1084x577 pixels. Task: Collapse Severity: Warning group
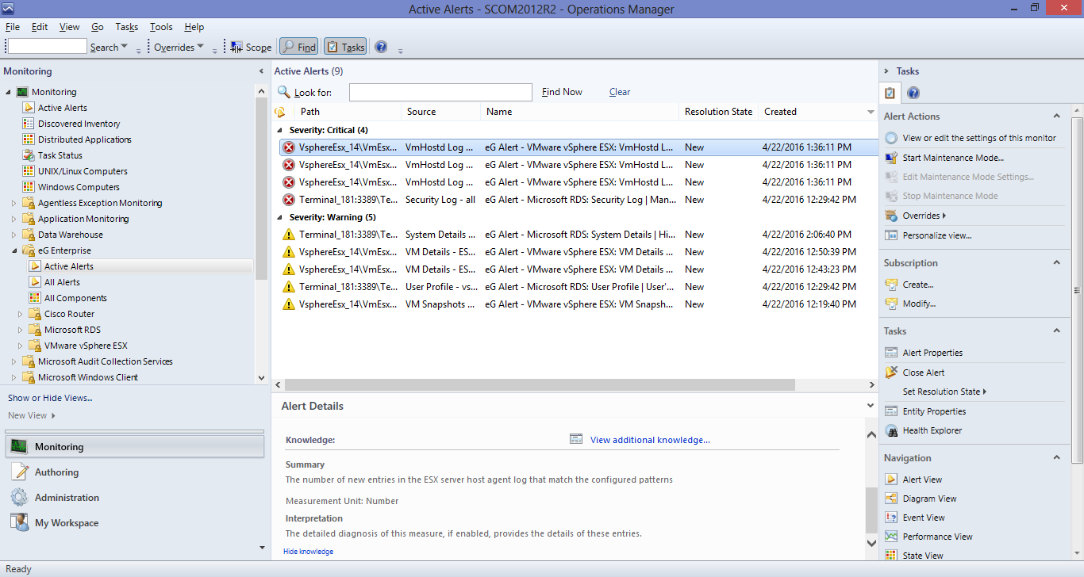(279, 217)
